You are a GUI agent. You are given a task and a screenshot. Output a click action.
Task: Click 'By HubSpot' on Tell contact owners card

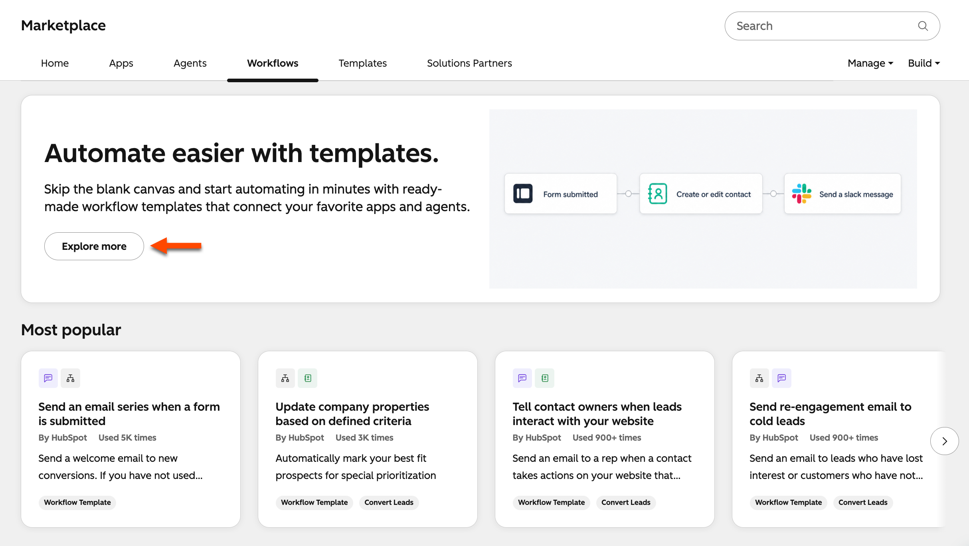537,438
